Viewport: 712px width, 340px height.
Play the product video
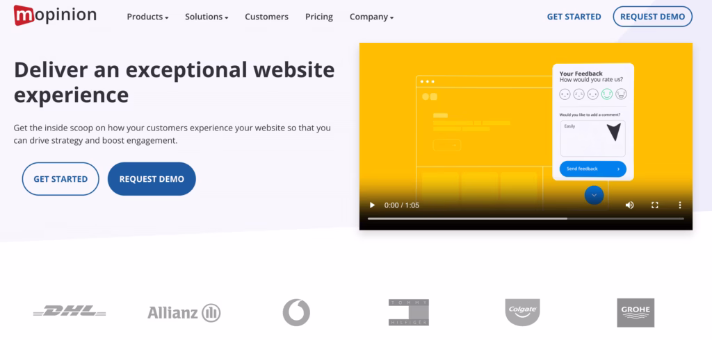pos(373,205)
